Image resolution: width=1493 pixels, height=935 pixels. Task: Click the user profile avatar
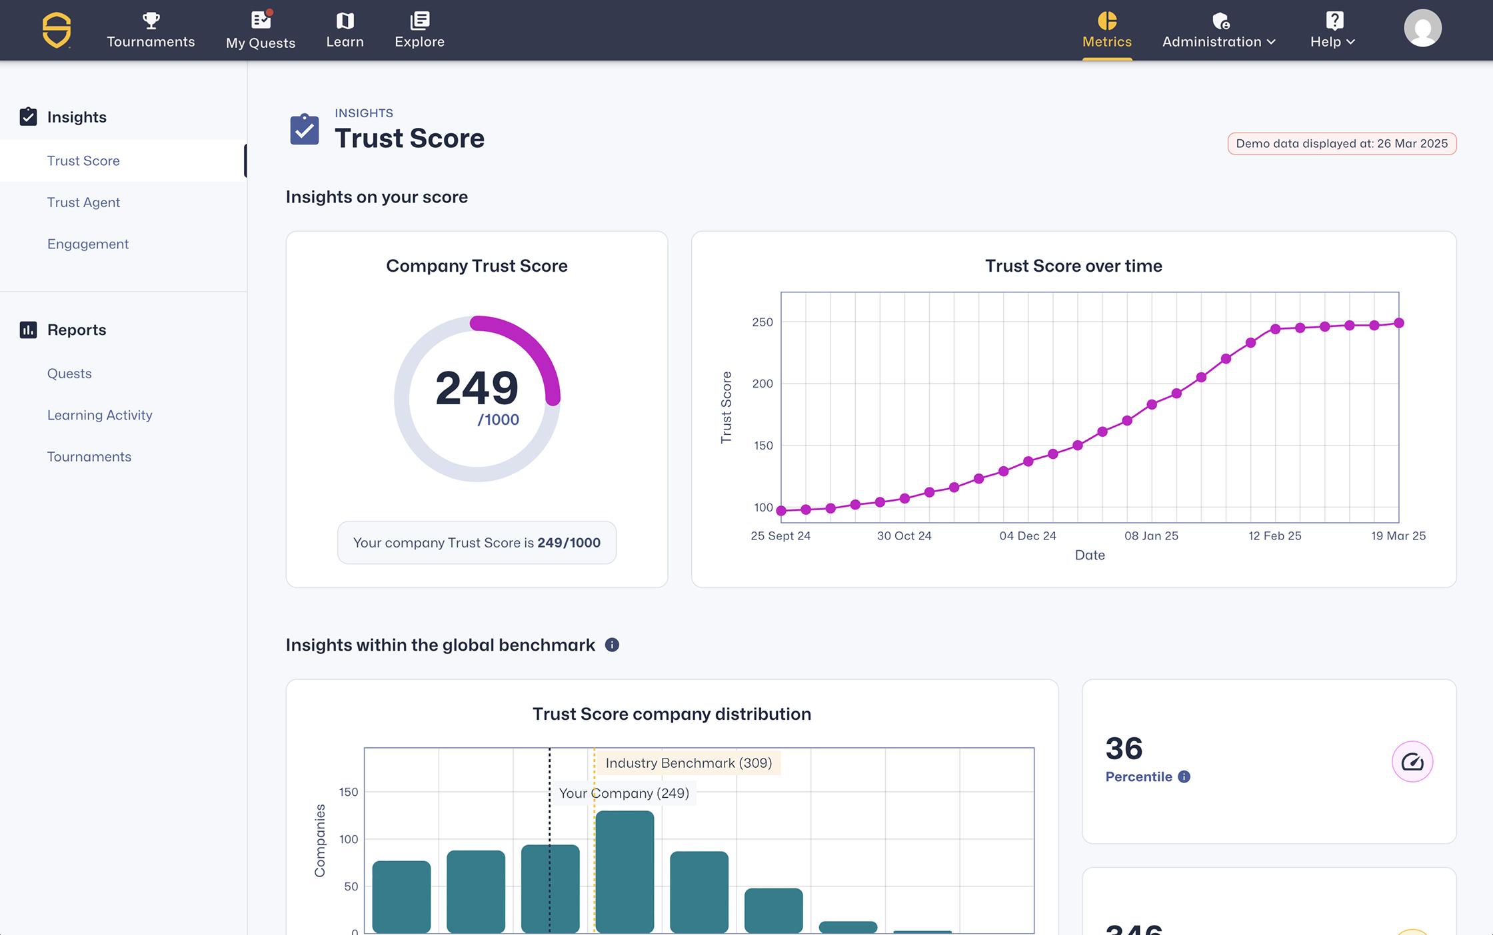point(1422,28)
